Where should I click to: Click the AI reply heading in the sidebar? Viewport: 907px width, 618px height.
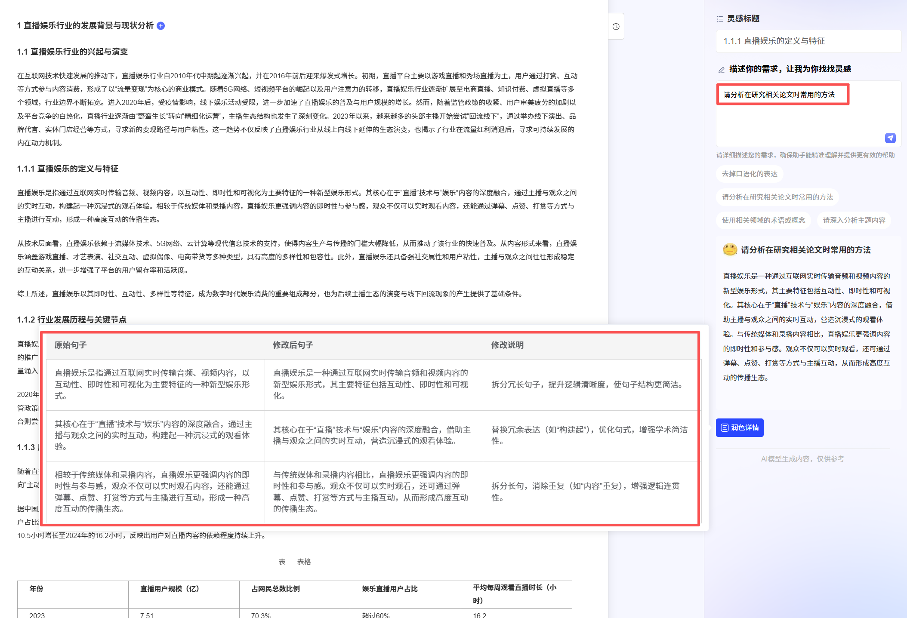tap(805, 250)
